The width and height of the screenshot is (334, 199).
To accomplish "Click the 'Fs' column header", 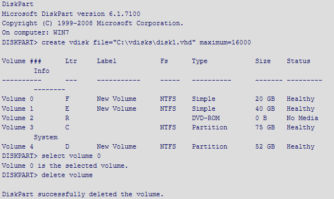I will pyautogui.click(x=164, y=61).
